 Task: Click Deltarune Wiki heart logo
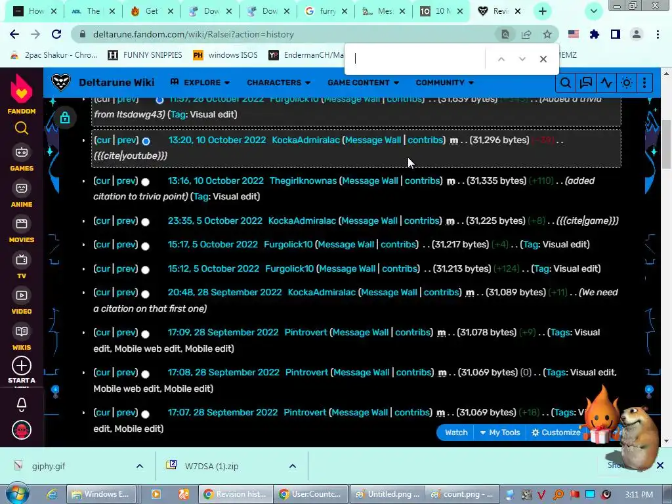pos(60,82)
